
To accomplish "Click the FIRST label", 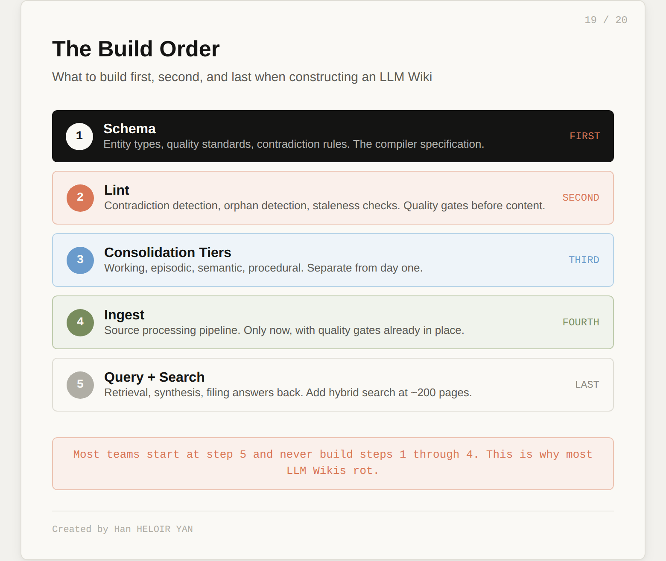I will pos(585,136).
